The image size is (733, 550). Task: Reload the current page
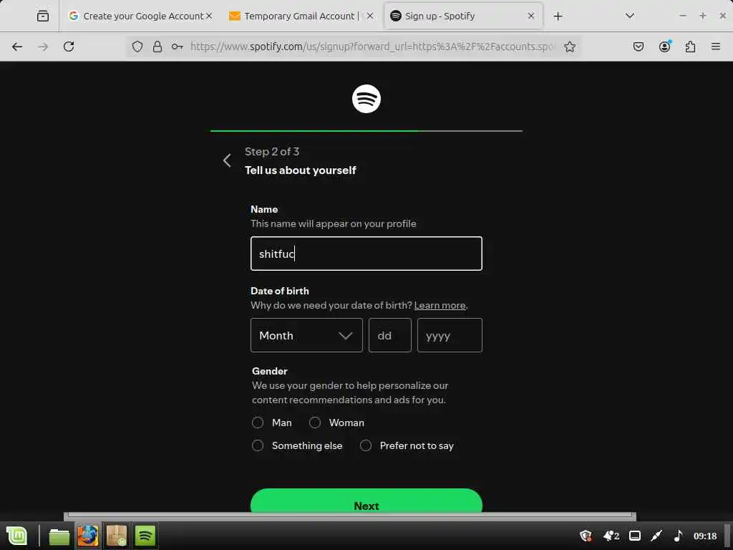(x=69, y=47)
